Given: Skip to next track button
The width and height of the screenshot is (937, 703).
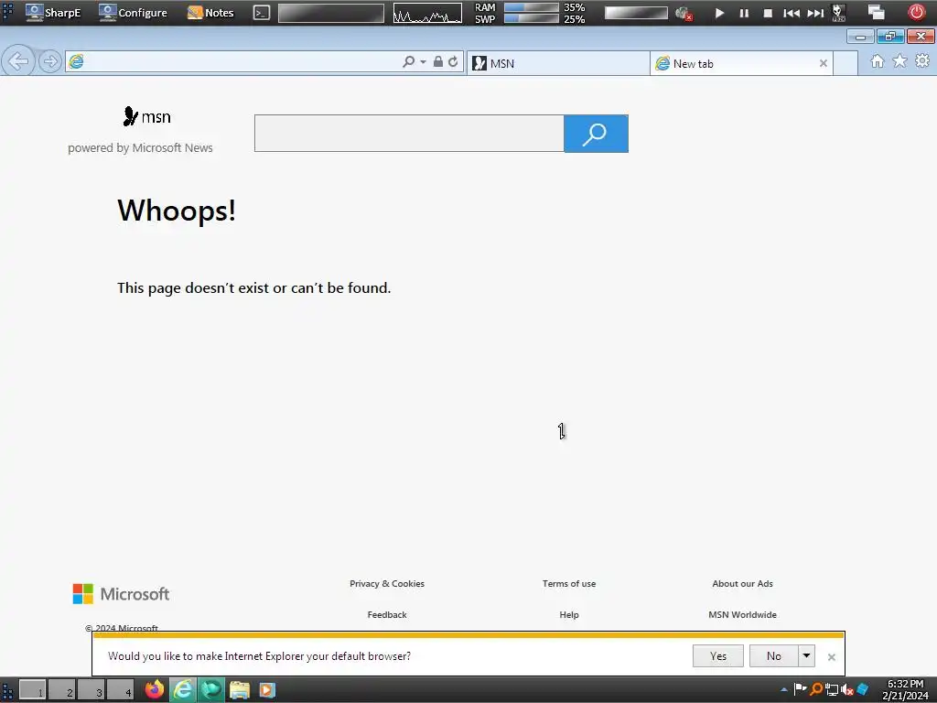Looking at the screenshot, I should pyautogui.click(x=815, y=13).
